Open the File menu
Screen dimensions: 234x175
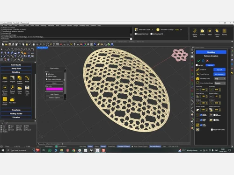tap(2, 25)
